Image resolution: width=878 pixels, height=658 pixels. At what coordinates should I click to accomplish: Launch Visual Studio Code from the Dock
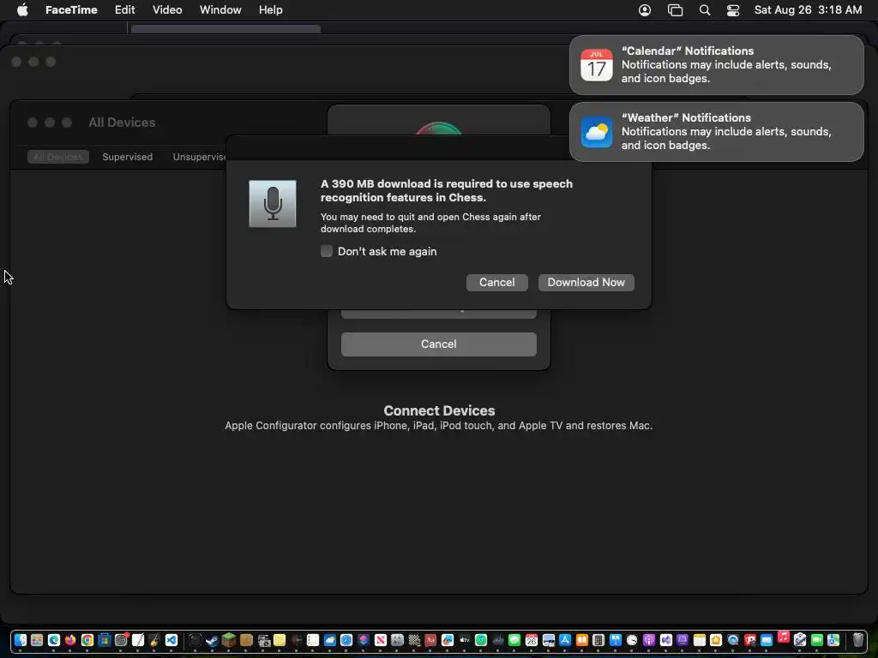pos(171,640)
